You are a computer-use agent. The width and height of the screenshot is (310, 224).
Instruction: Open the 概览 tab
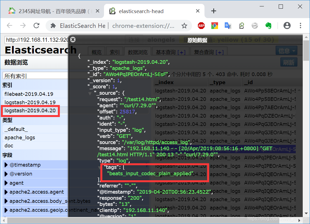pyautogui.click(x=96, y=52)
